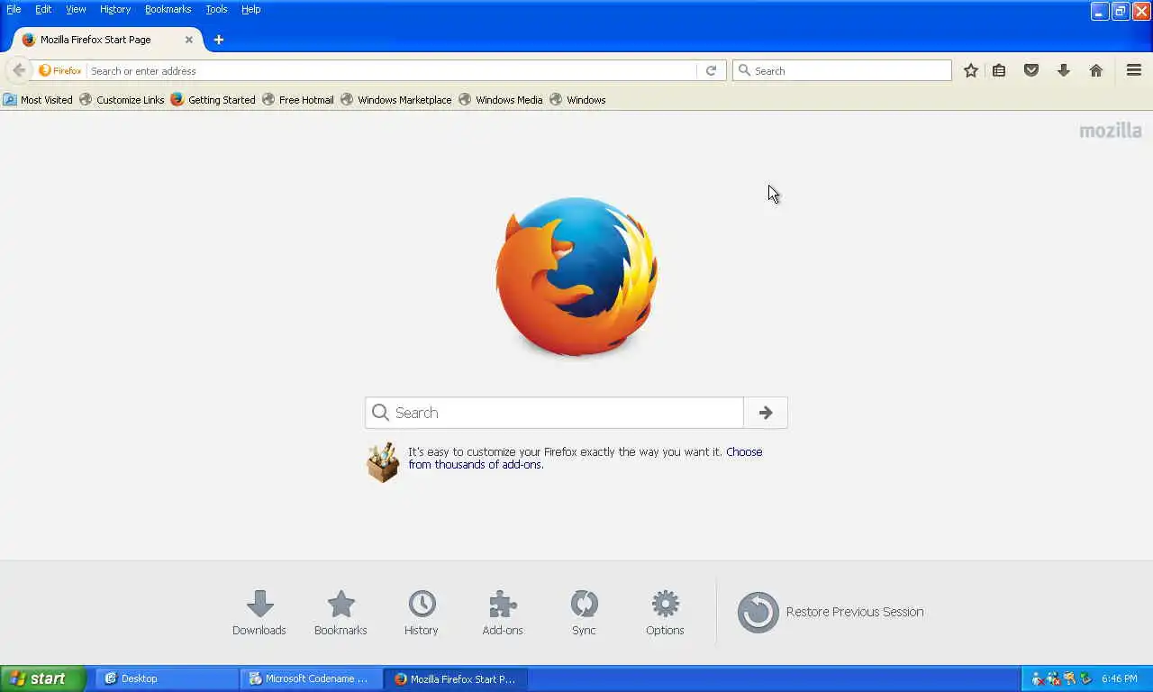The width and height of the screenshot is (1153, 692).
Task: Open the Free Hotmail bookmark
Action: pyautogui.click(x=298, y=100)
